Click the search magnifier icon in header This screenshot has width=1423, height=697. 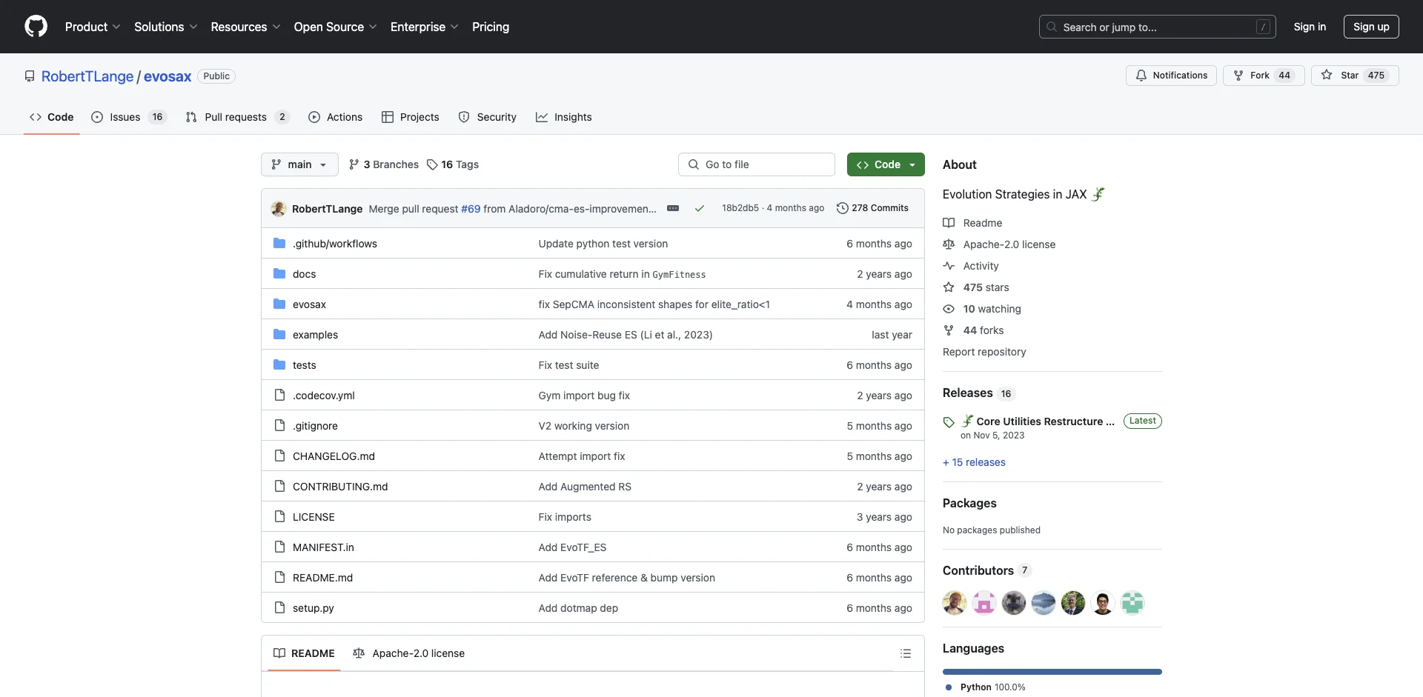pyautogui.click(x=1051, y=27)
